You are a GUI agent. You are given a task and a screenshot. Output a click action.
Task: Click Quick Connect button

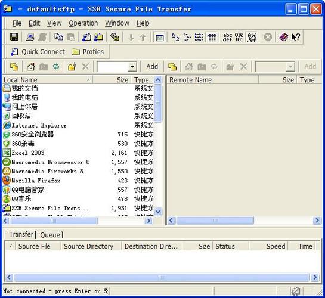(x=38, y=52)
